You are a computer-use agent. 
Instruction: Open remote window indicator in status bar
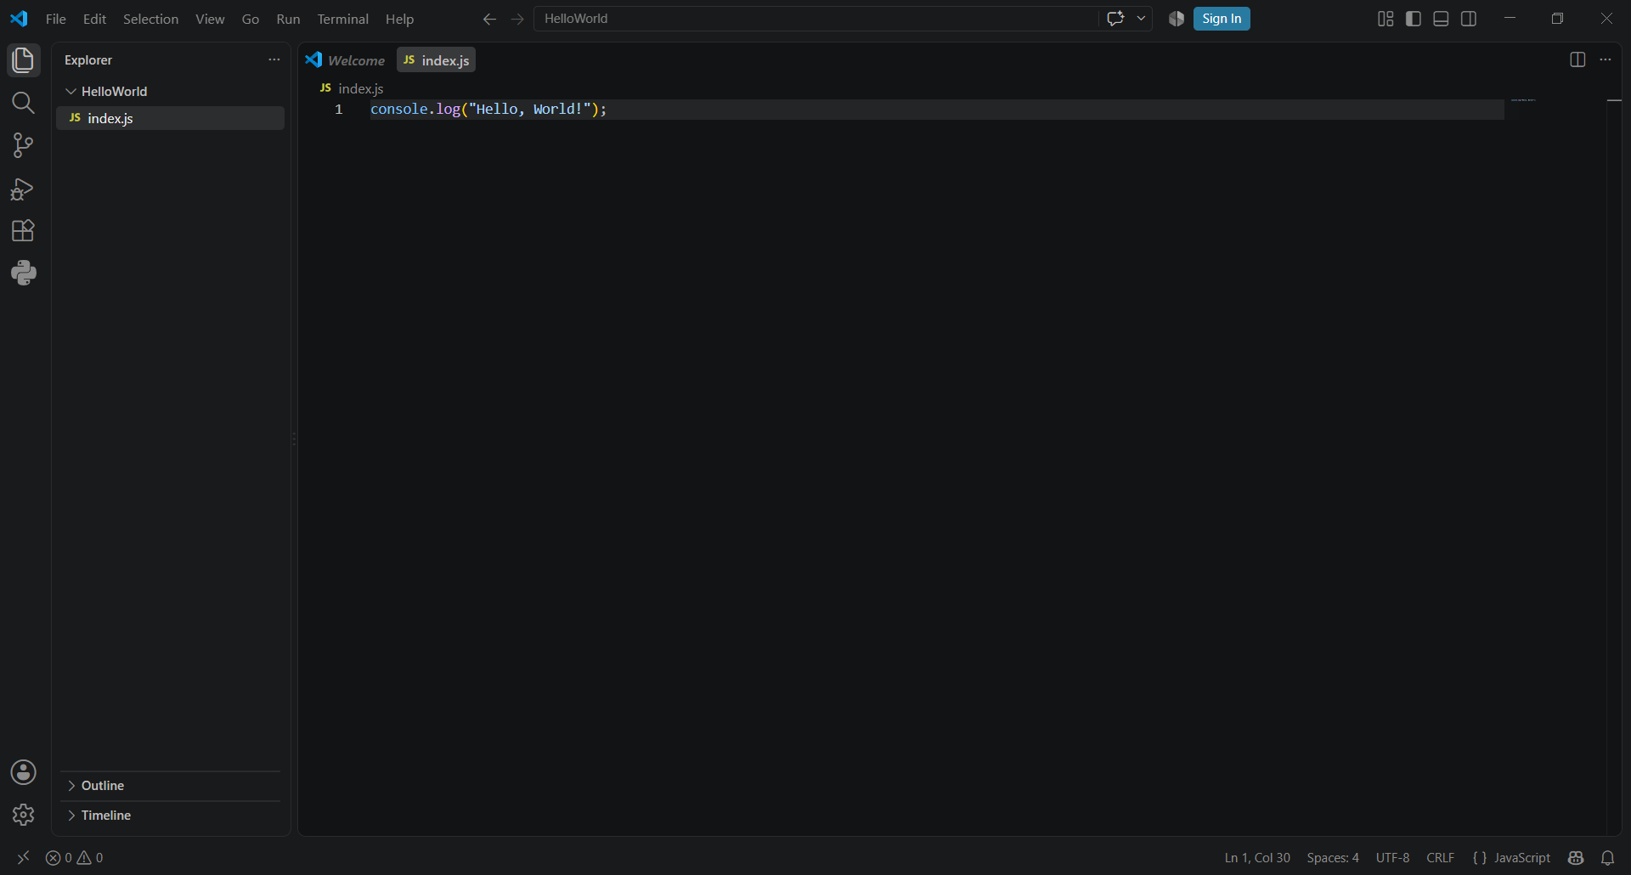coord(23,858)
